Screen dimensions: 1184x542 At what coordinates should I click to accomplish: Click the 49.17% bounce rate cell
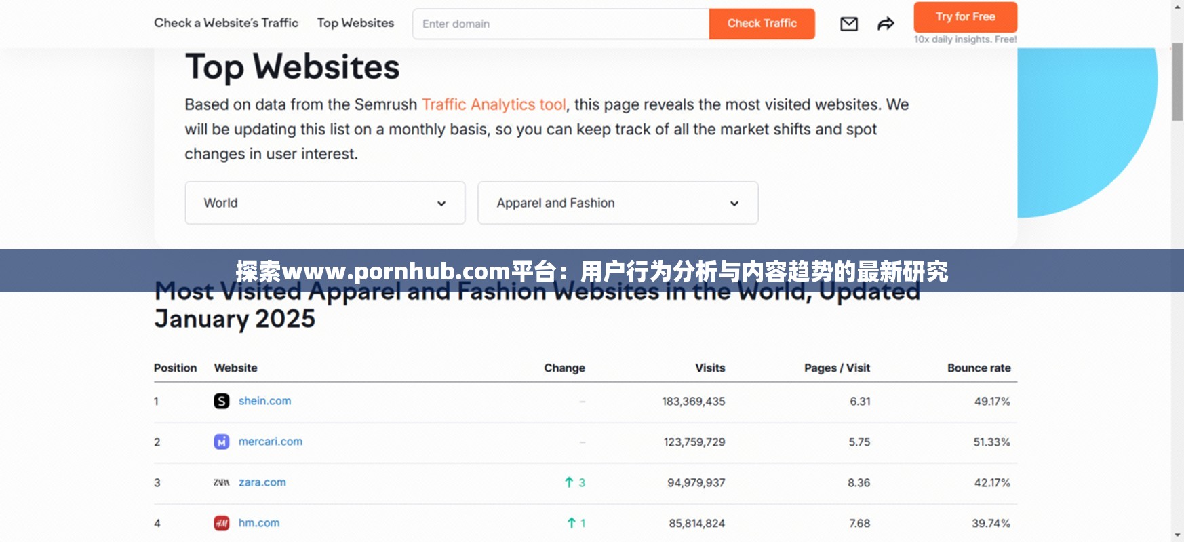992,402
